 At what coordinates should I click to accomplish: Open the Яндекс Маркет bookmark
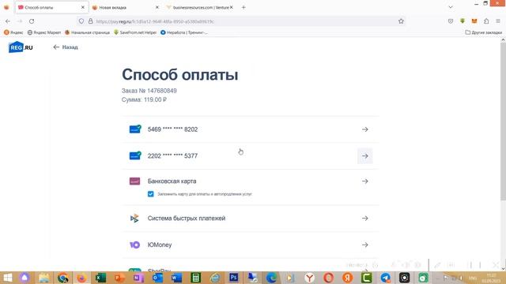[44, 32]
